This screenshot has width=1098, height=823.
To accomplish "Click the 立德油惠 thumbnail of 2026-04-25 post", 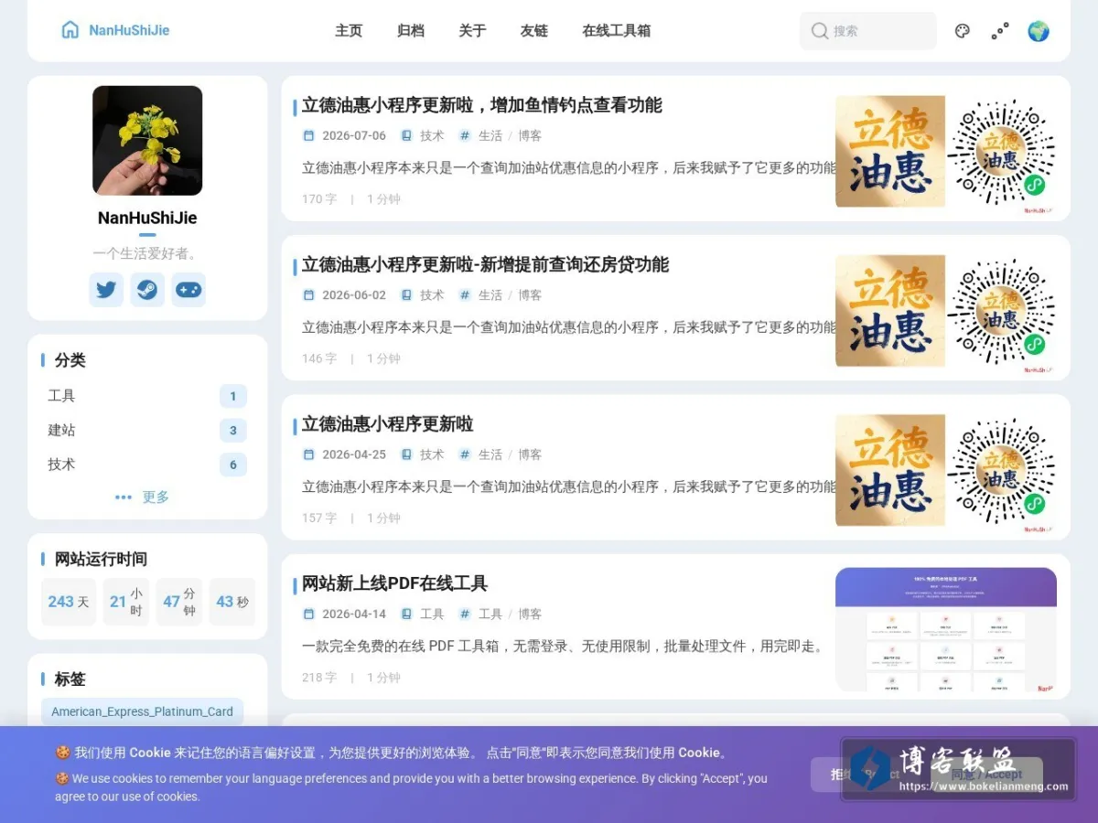I will tap(946, 470).
